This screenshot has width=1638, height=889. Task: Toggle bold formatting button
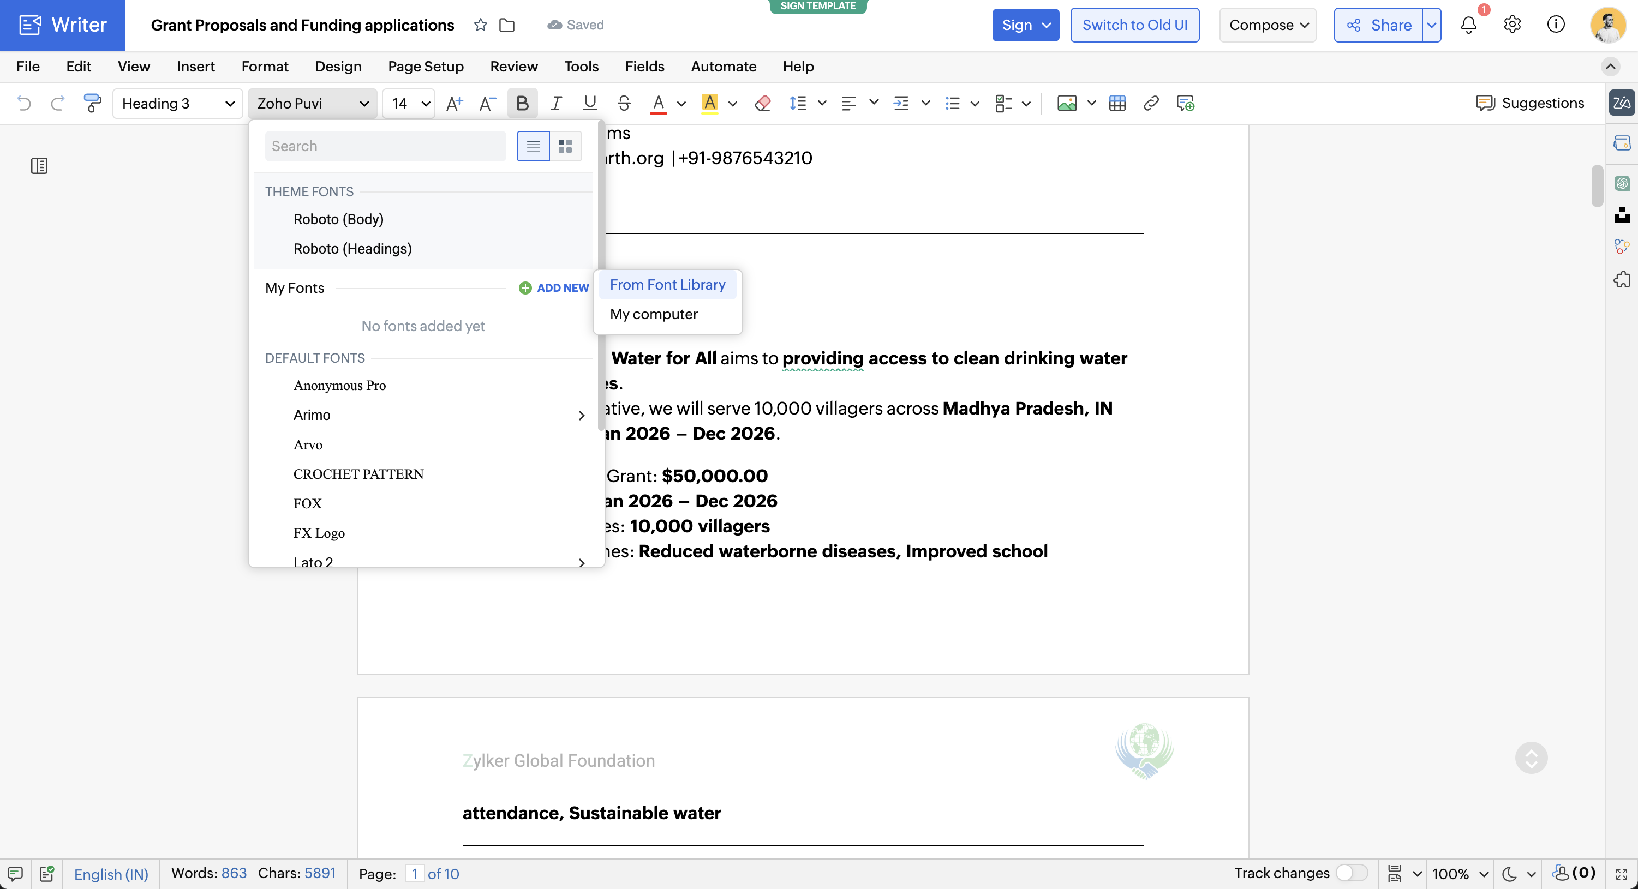(x=522, y=103)
